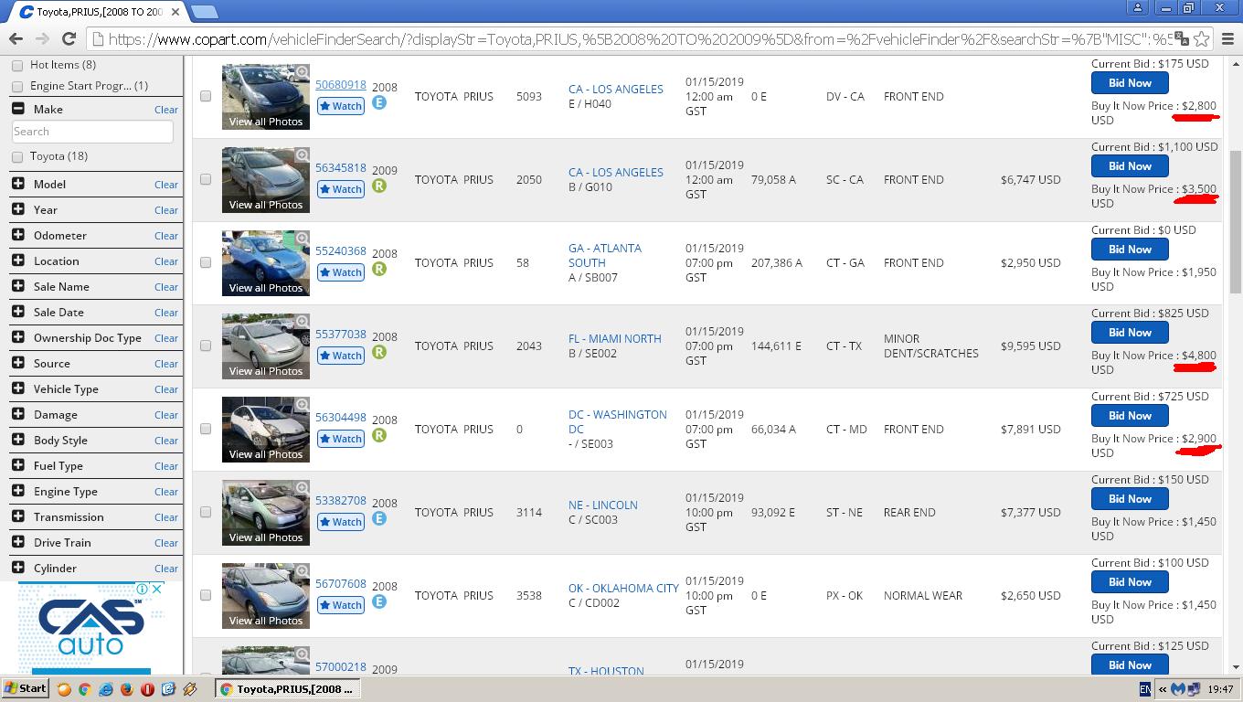
Task: Close the CAS auto advertisement
Action: coord(156,589)
